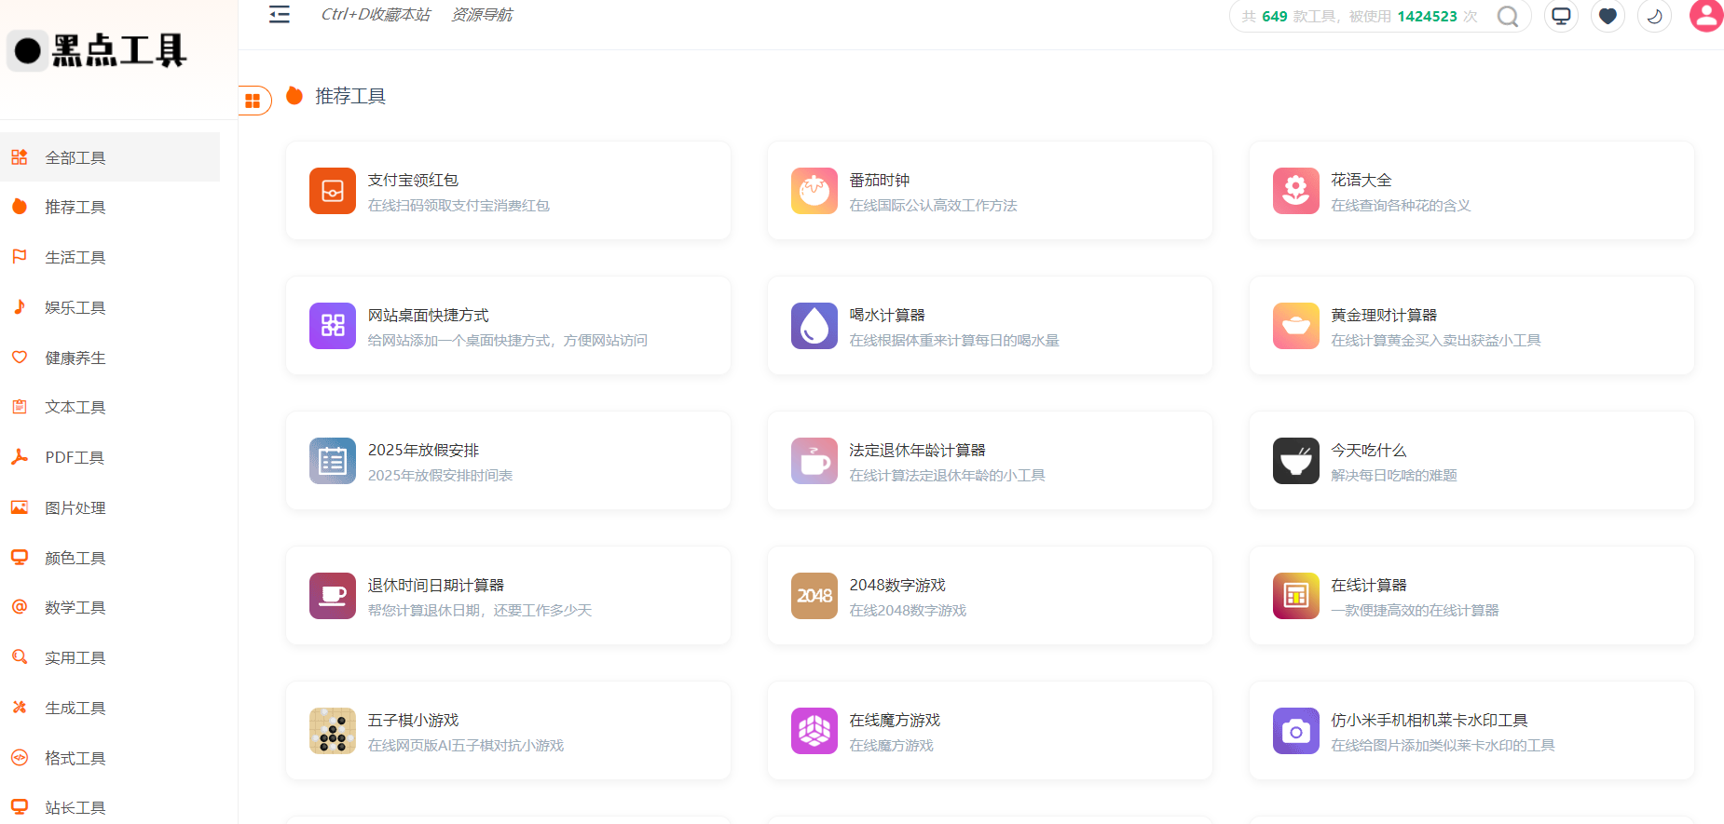Open the user avatar profile

1706,16
